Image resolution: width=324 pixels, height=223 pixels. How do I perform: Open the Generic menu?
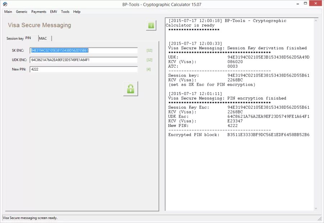tap(22, 12)
